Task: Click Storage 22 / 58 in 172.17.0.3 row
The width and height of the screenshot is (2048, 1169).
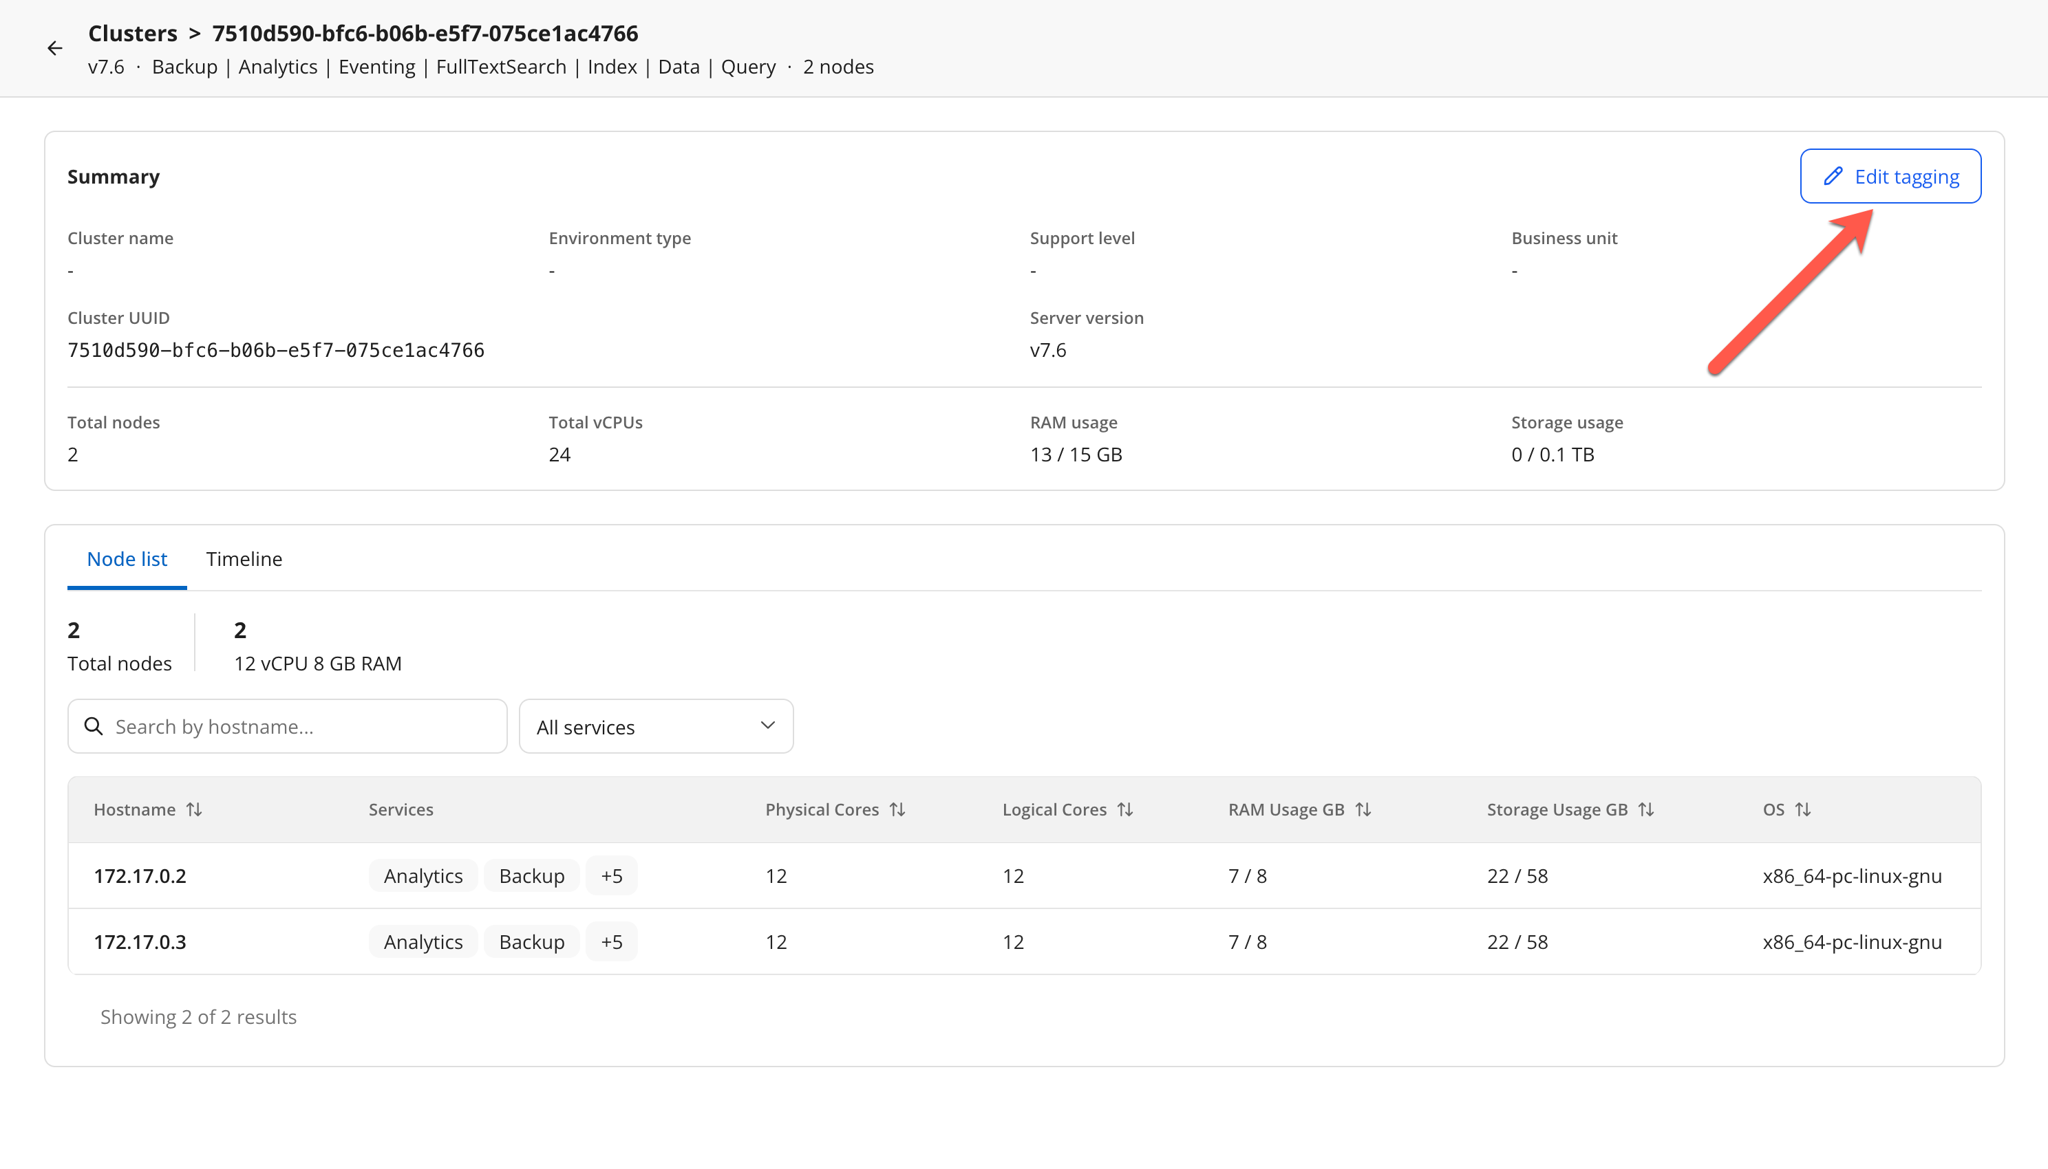Action: (x=1517, y=941)
